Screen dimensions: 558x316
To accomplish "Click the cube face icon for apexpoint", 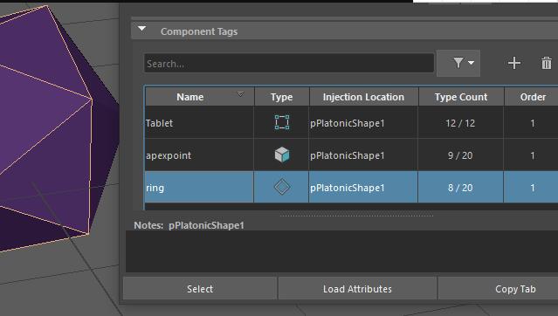I will pyautogui.click(x=282, y=155).
